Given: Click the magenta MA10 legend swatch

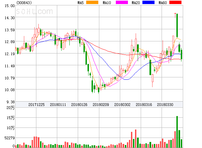Looking at the screenshot, I should (x=122, y=2).
